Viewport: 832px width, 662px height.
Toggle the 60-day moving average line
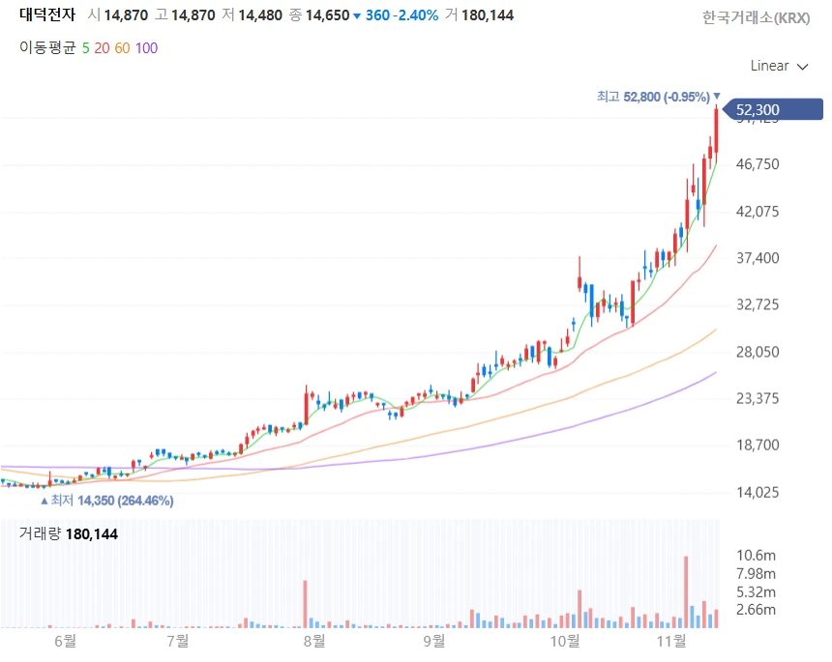point(123,47)
